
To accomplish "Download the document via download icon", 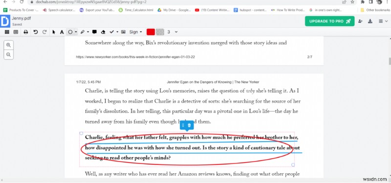I will click(x=370, y=21).
